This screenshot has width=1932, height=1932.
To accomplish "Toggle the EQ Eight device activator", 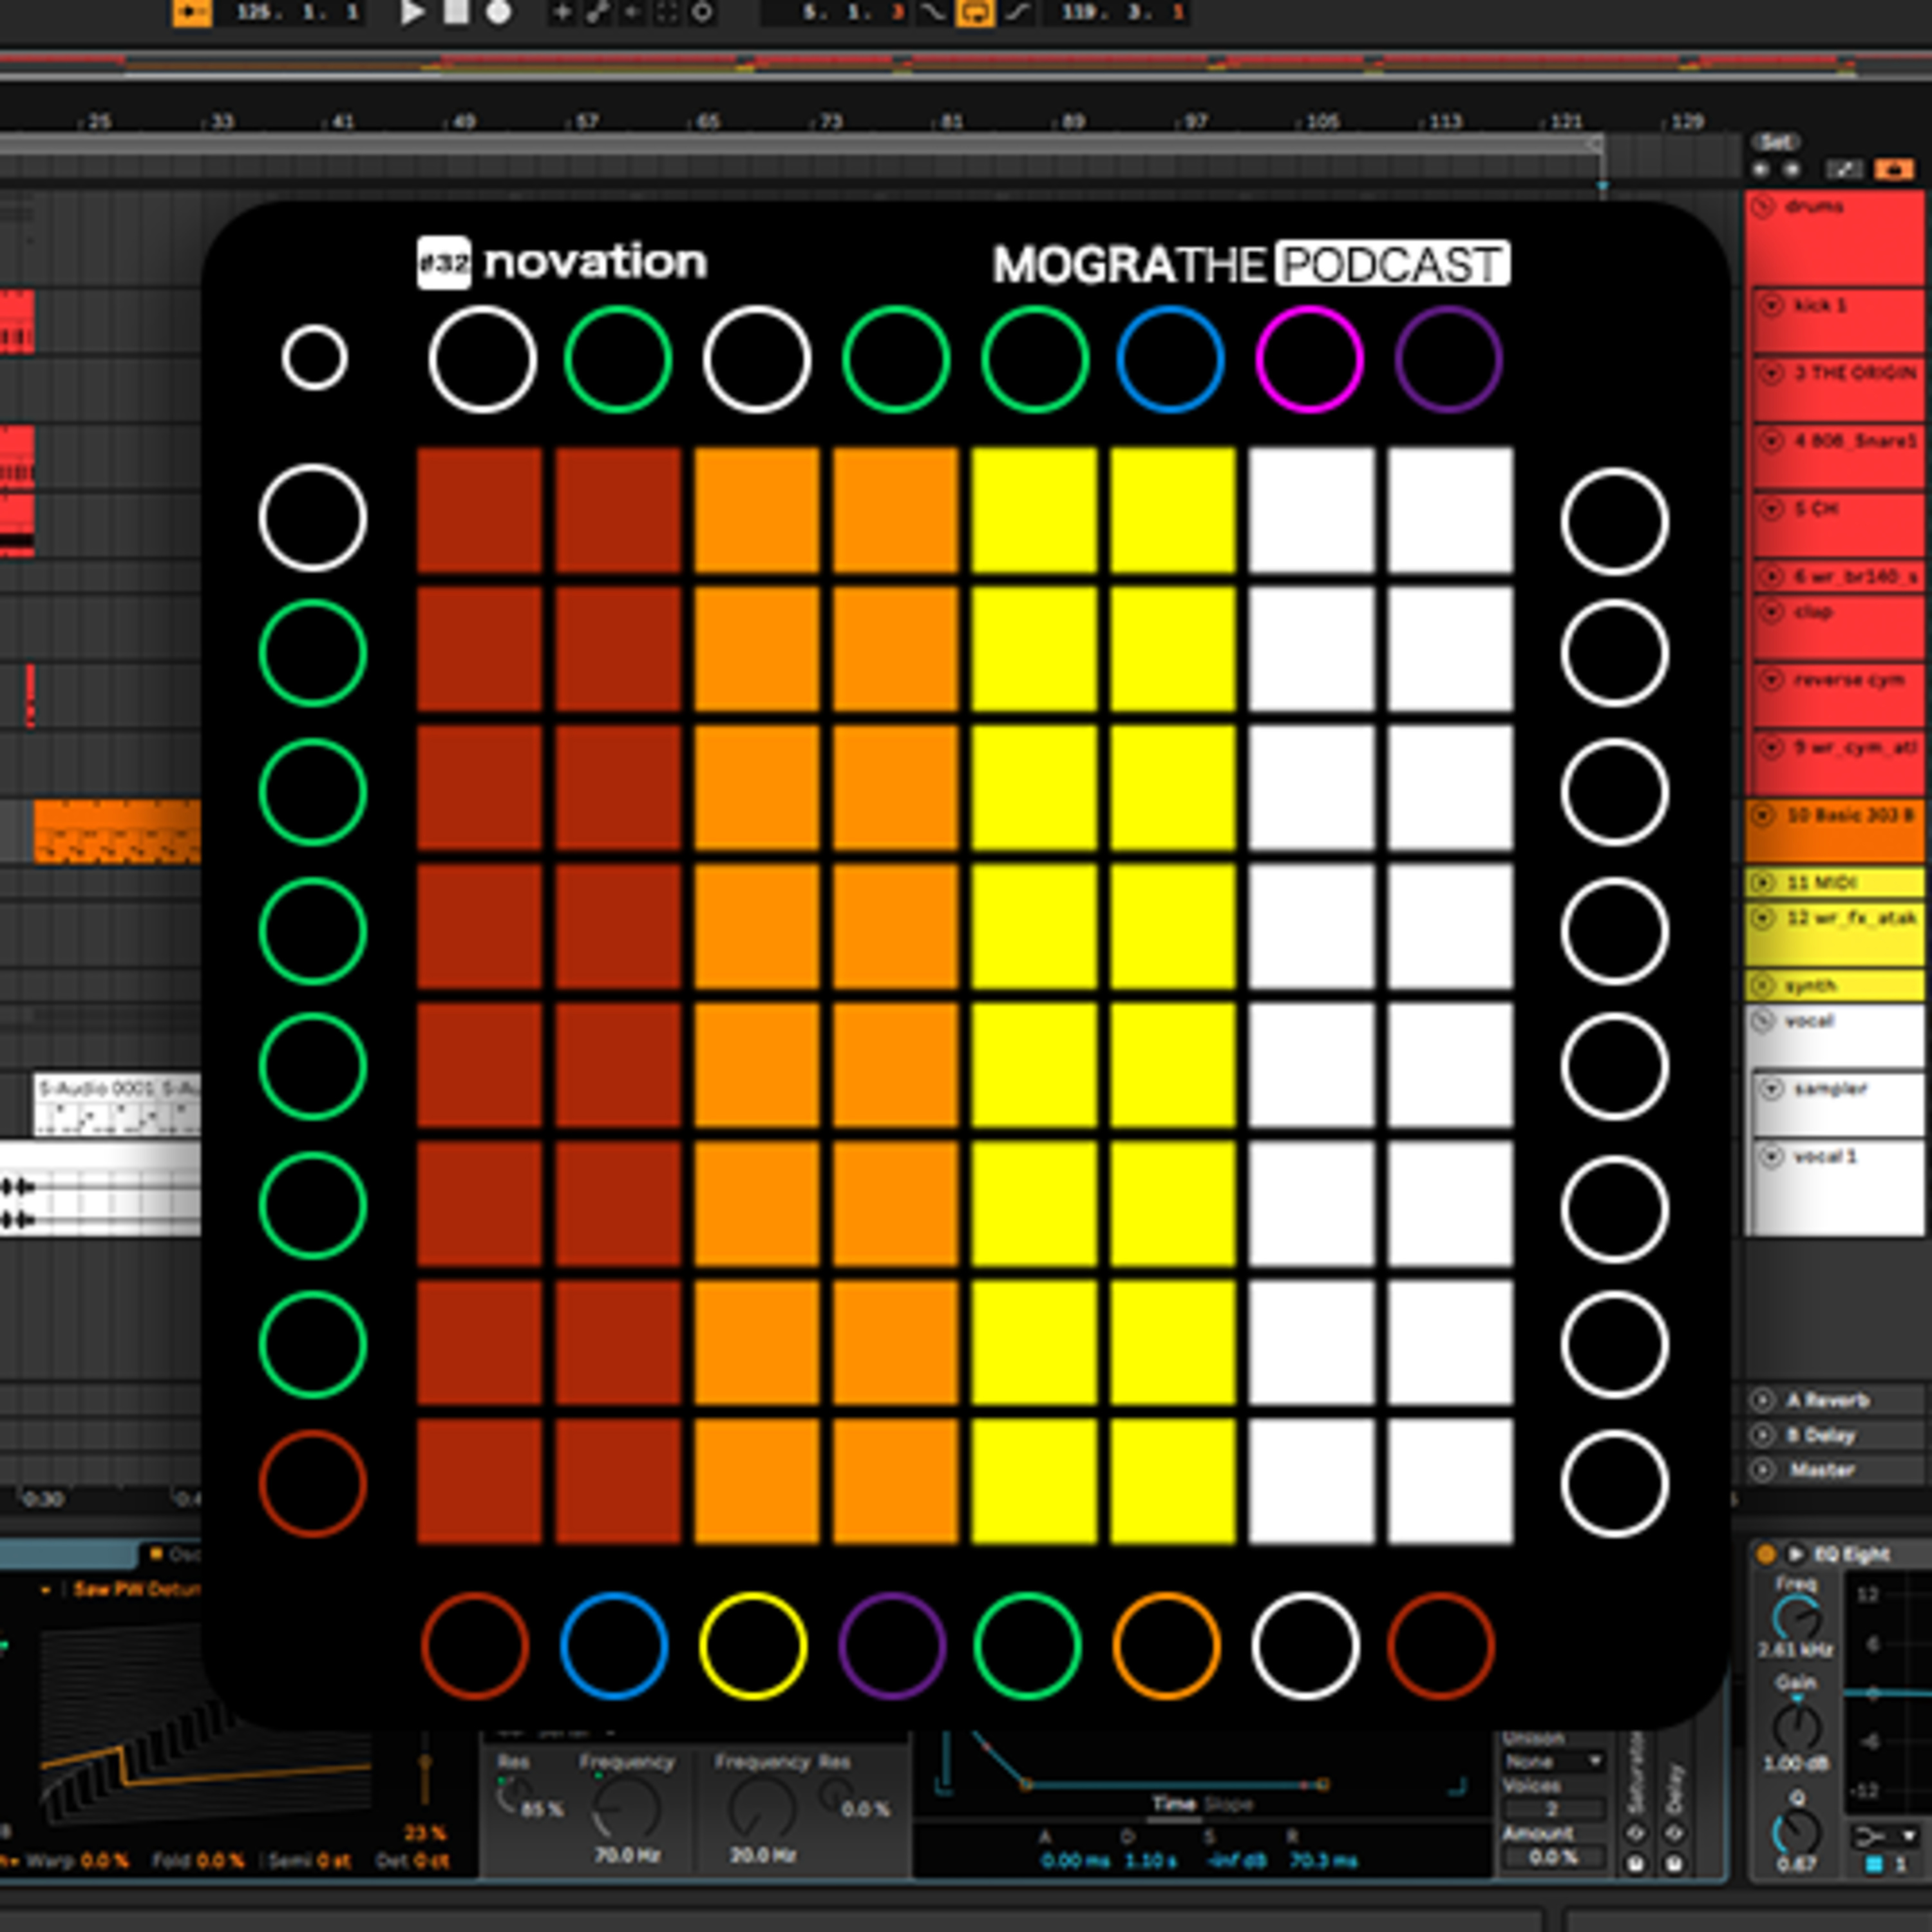I will 1766,1554.
